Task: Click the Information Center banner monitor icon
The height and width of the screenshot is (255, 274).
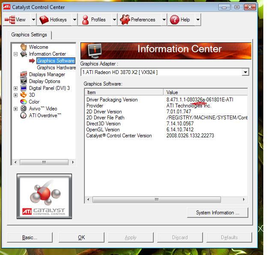Action: point(95,51)
